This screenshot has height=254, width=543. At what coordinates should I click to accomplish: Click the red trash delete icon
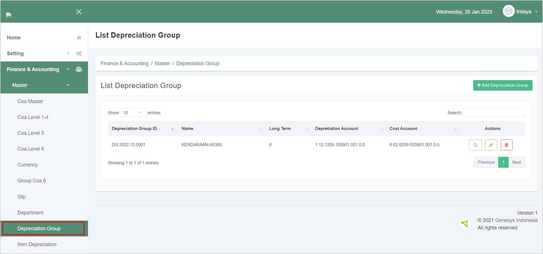(x=506, y=145)
